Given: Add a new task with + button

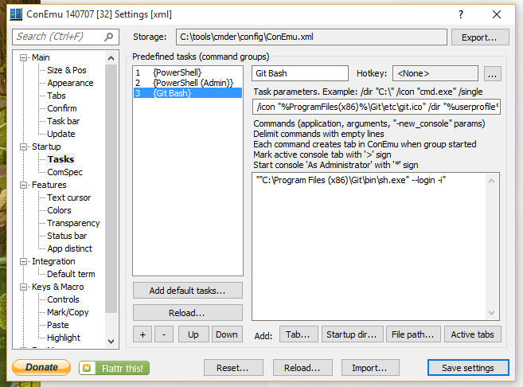Looking at the screenshot, I should pos(142,334).
